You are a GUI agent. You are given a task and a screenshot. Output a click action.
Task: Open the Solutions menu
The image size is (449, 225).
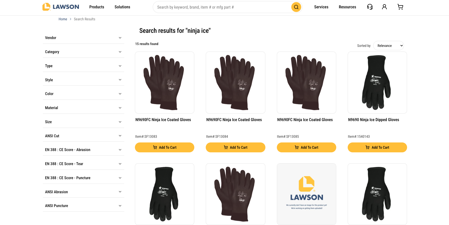(122, 7)
